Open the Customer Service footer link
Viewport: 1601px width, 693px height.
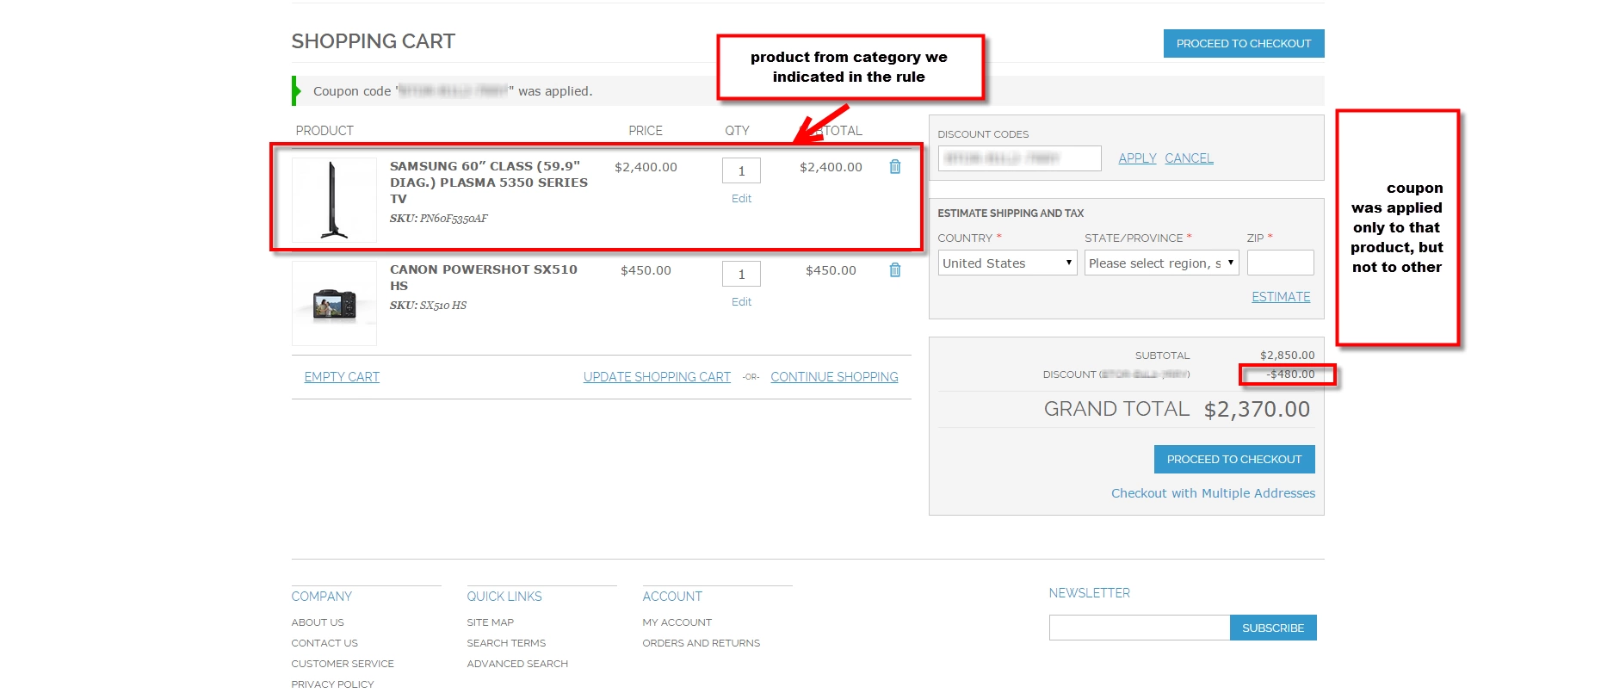(343, 664)
